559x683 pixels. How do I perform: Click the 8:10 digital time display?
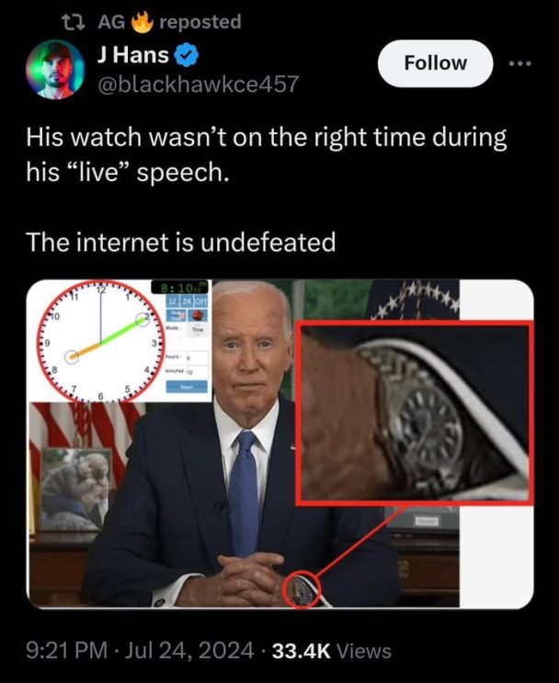coord(180,288)
